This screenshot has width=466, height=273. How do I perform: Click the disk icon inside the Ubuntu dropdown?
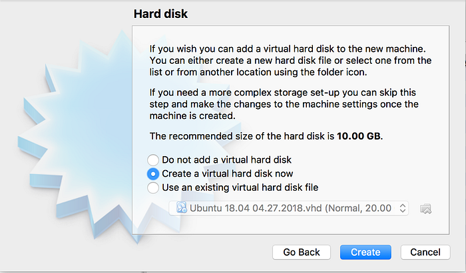[182, 208]
